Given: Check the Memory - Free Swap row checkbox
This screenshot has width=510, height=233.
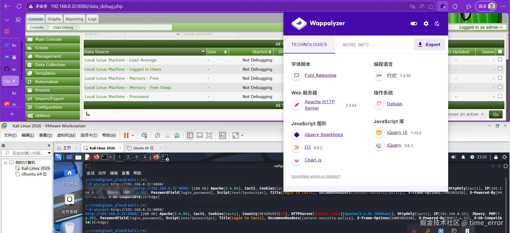Looking at the screenshot, I should tap(500, 87).
